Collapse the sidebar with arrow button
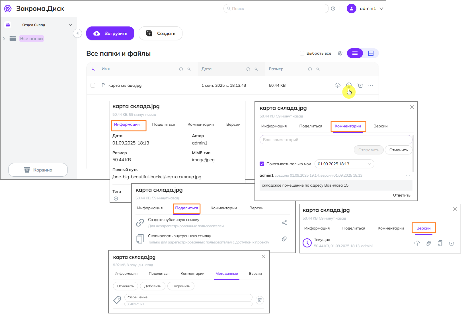This screenshot has width=466, height=314. (x=77, y=33)
